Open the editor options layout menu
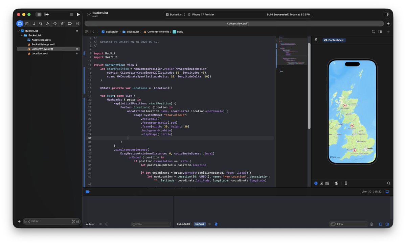 click(x=380, y=32)
